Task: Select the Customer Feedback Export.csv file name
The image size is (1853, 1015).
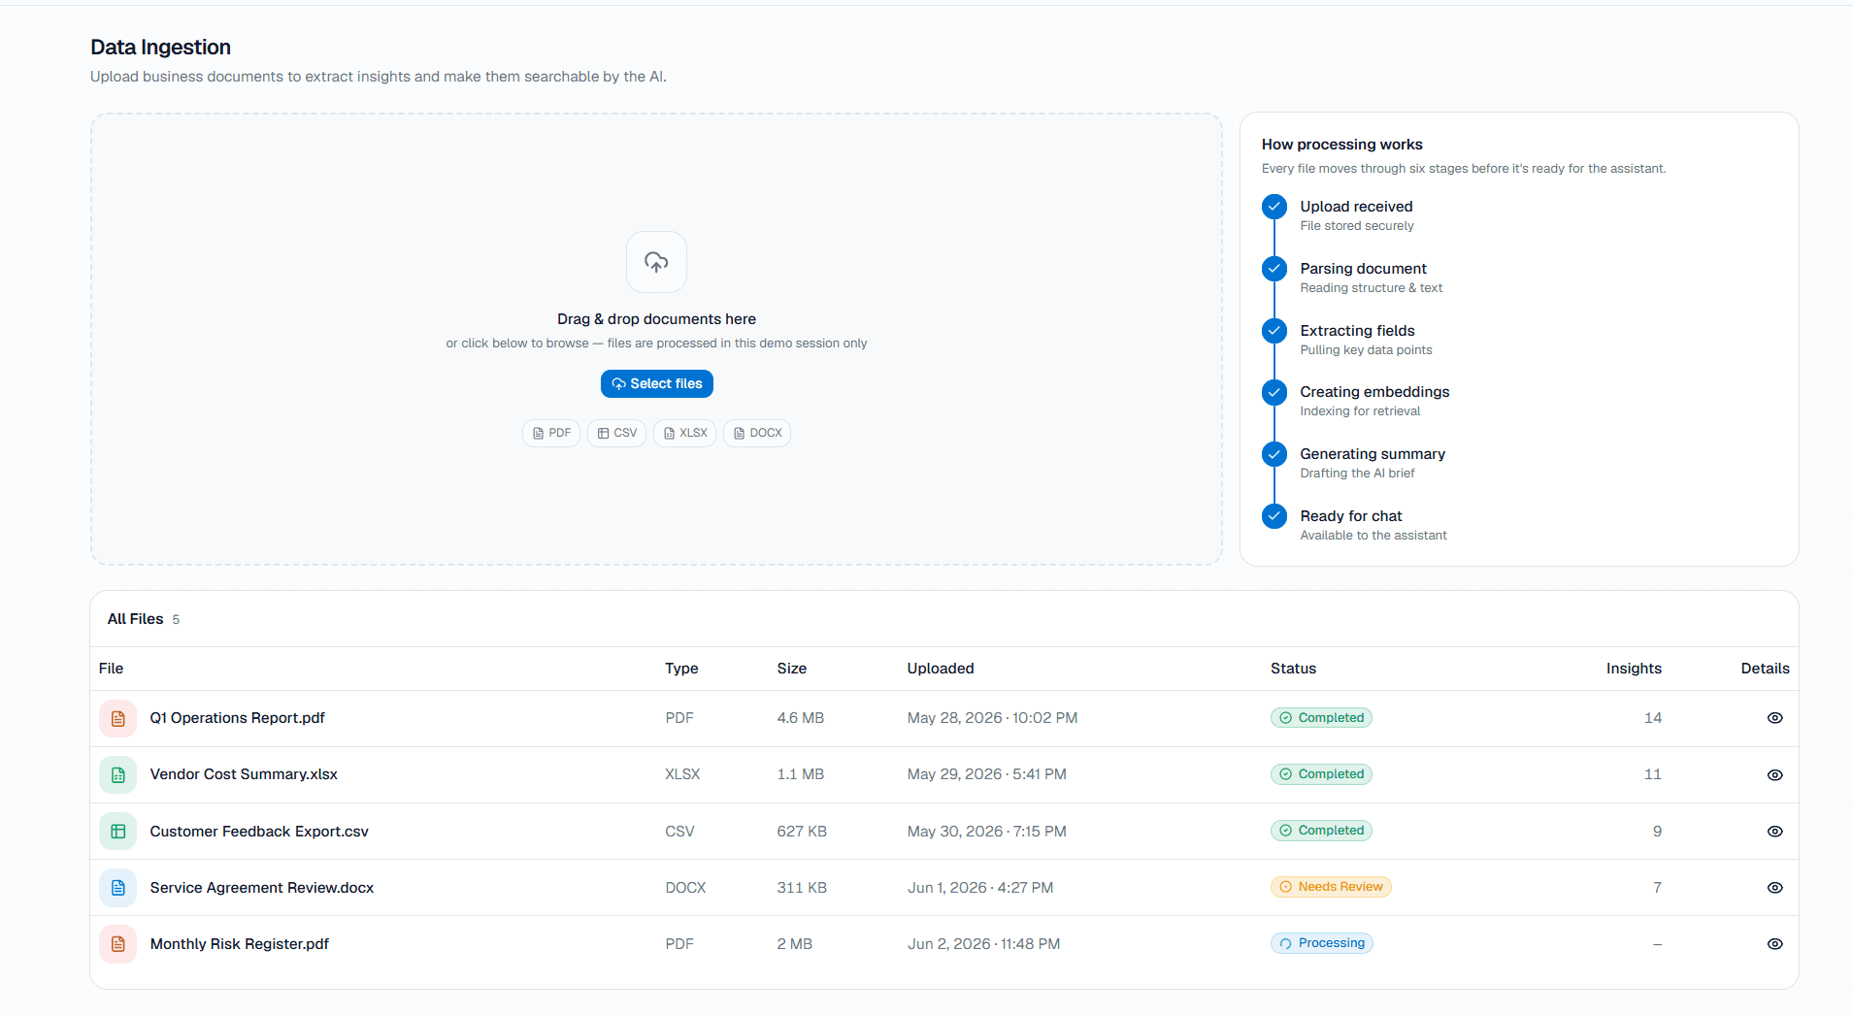Action: click(259, 832)
